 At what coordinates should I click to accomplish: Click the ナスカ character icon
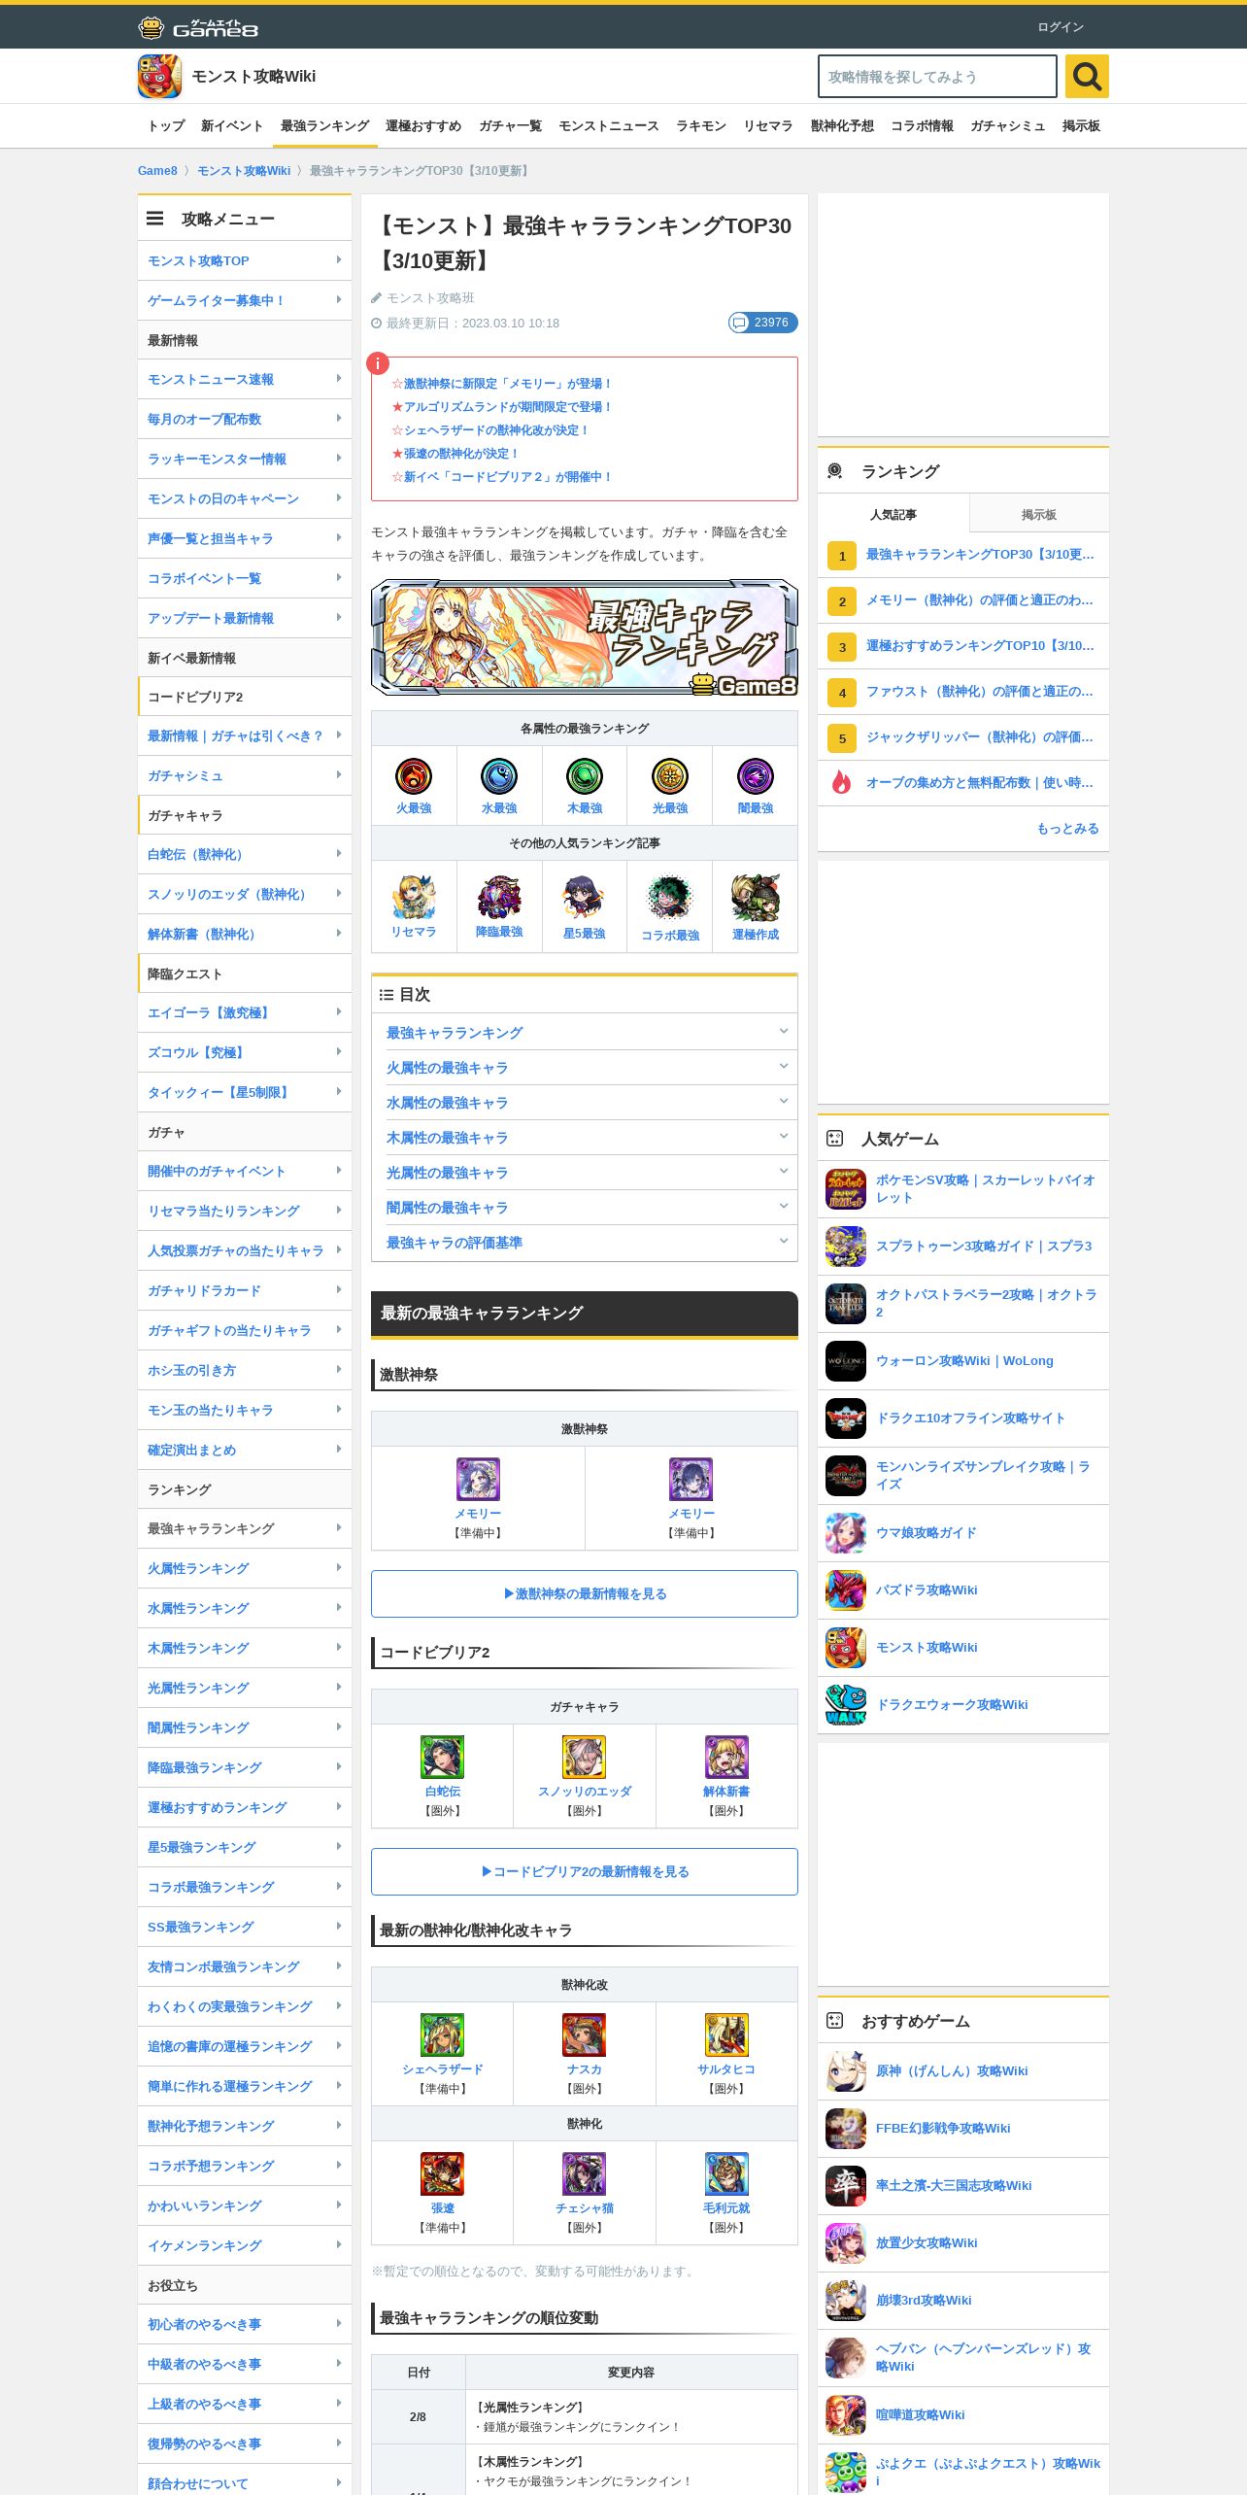pos(585,2035)
